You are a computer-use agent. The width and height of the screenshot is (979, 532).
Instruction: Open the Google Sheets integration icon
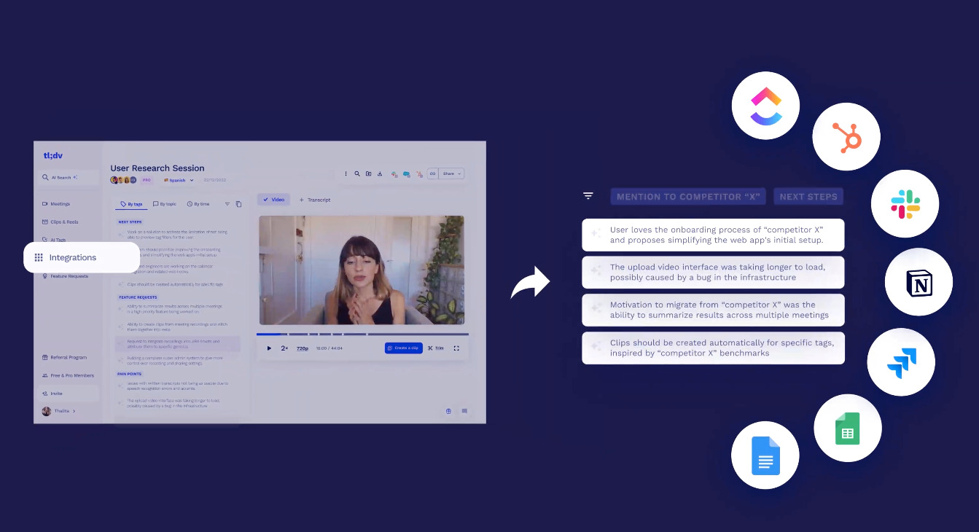tap(847, 429)
